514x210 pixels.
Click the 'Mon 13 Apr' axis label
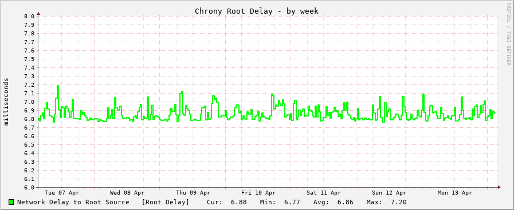[x=455, y=193]
